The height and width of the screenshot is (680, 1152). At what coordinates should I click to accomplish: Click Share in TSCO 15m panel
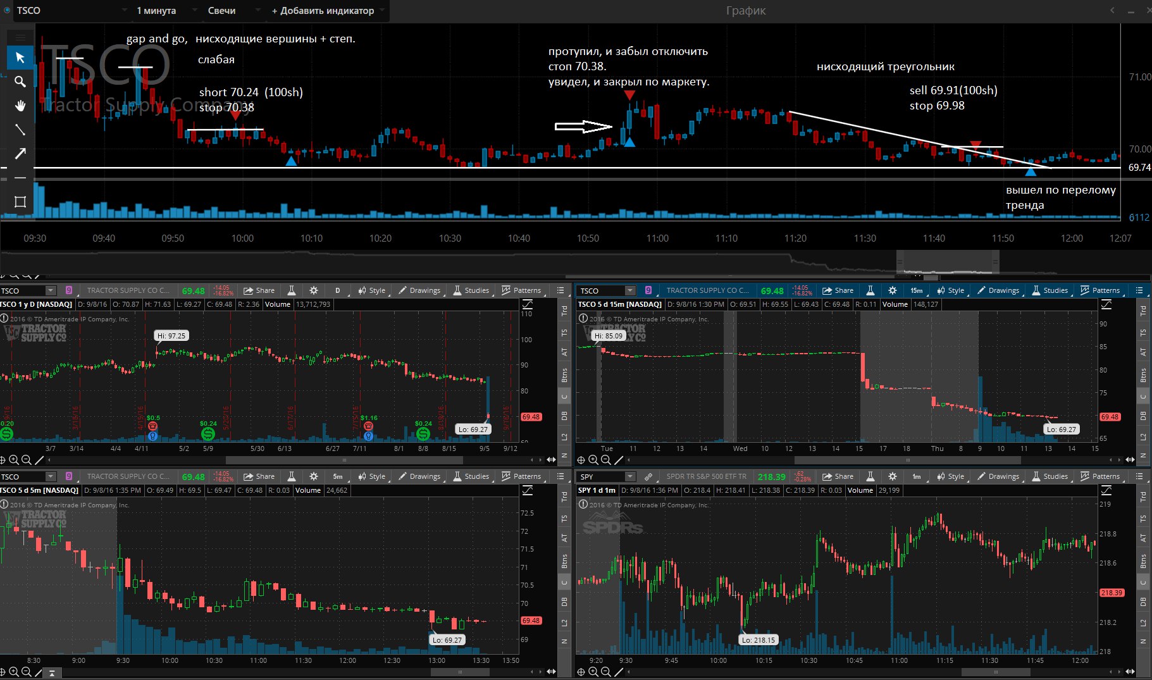(838, 290)
